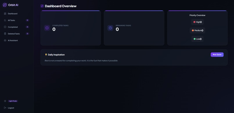Click the Low priority chip
The image size is (234, 113).
197,39
